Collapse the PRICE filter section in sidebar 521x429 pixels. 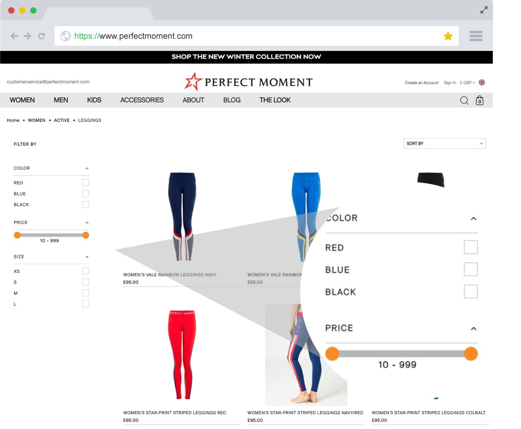87,223
